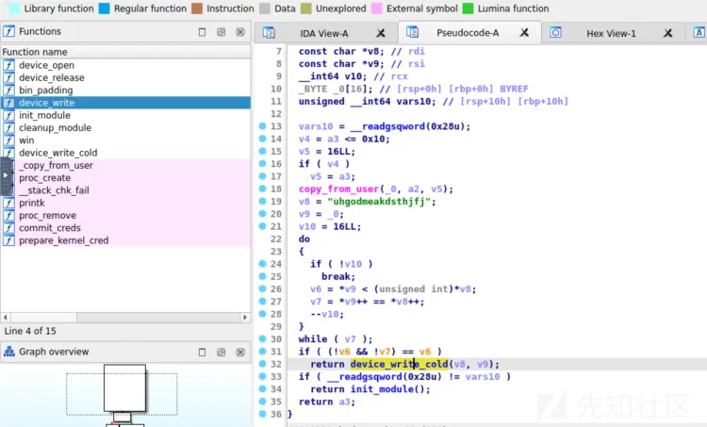Click Functions list scroll left arrow
Viewport: 707px width, 427px height.
coord(6,318)
